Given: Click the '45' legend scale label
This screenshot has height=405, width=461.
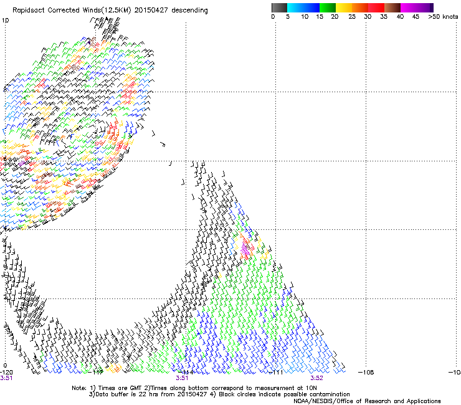Looking at the screenshot, I should [416, 17].
